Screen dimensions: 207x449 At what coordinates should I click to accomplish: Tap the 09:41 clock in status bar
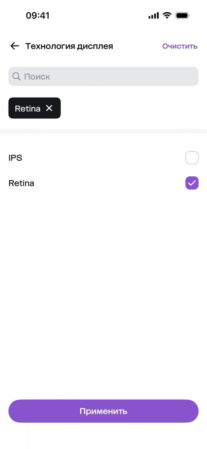pyautogui.click(x=38, y=15)
